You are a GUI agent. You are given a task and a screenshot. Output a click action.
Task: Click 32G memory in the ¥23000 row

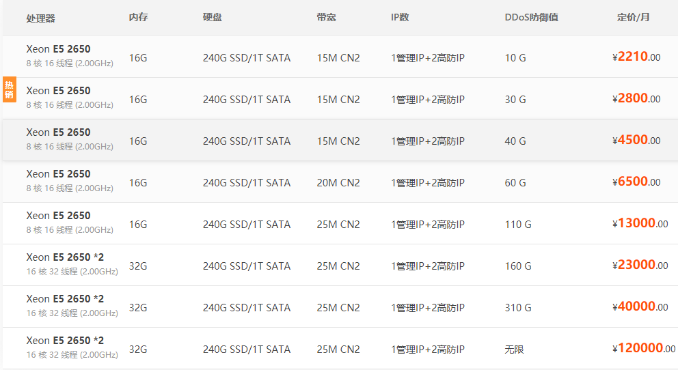pyautogui.click(x=138, y=266)
